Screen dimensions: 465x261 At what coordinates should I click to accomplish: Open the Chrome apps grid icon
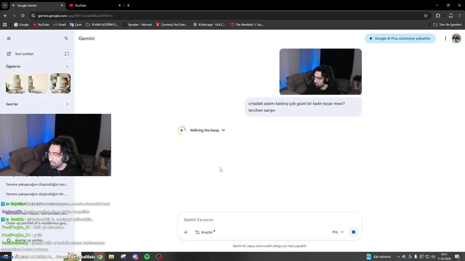coord(5,25)
